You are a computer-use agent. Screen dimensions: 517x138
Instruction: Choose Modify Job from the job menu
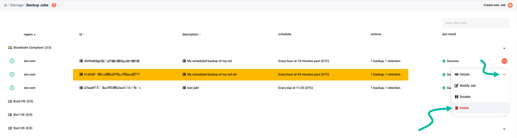point(465,86)
